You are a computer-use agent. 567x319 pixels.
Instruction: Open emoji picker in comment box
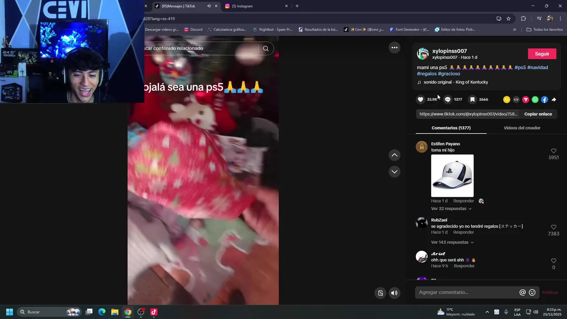[x=532, y=292]
